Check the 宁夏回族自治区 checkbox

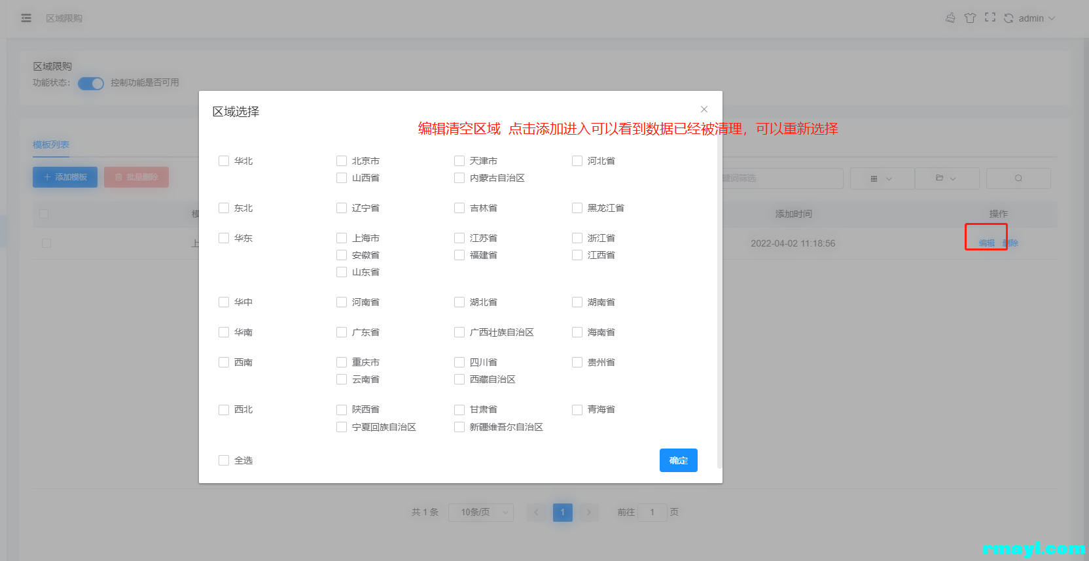(x=342, y=427)
